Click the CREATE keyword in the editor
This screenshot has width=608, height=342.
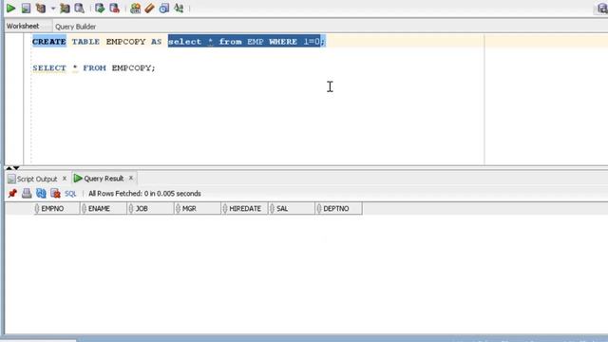click(x=49, y=42)
